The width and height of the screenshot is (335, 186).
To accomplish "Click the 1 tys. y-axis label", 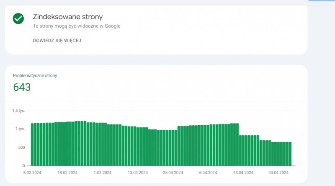I will pos(20,129).
